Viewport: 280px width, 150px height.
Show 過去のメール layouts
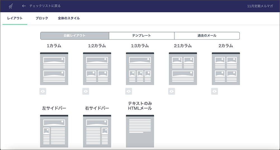(207, 36)
